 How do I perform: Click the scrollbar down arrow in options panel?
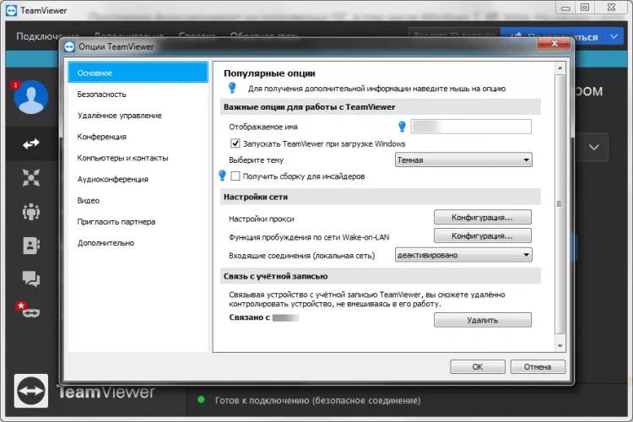point(560,346)
